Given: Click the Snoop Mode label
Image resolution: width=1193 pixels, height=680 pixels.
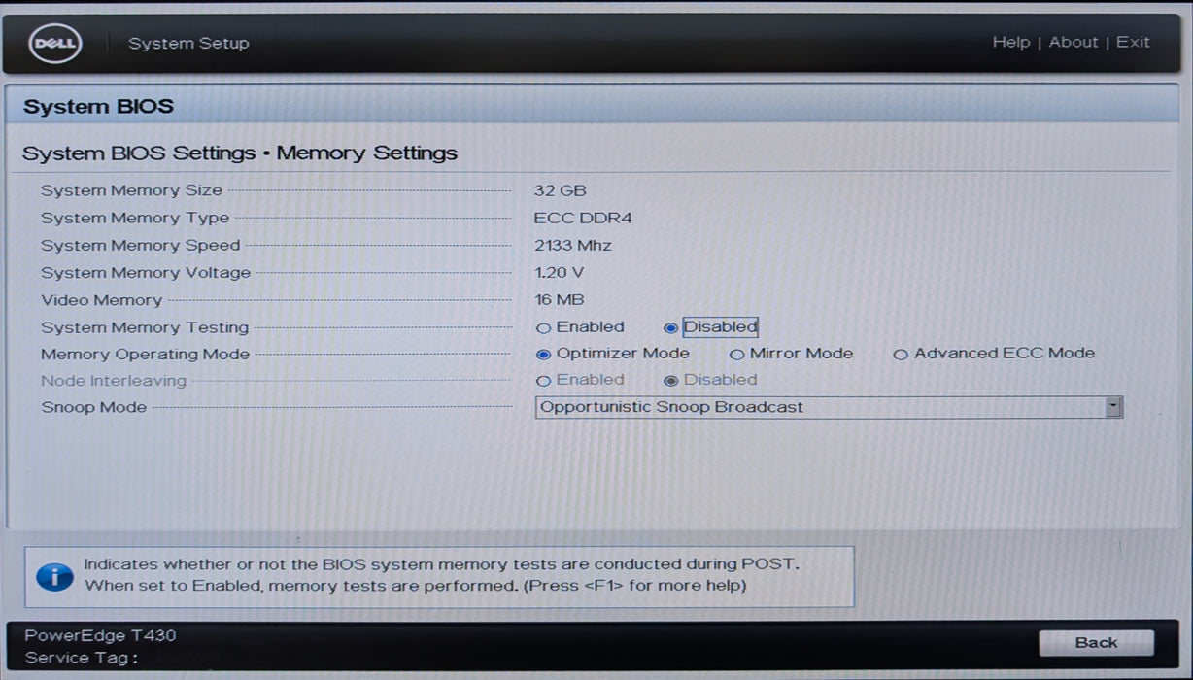Looking at the screenshot, I should pyautogui.click(x=94, y=407).
